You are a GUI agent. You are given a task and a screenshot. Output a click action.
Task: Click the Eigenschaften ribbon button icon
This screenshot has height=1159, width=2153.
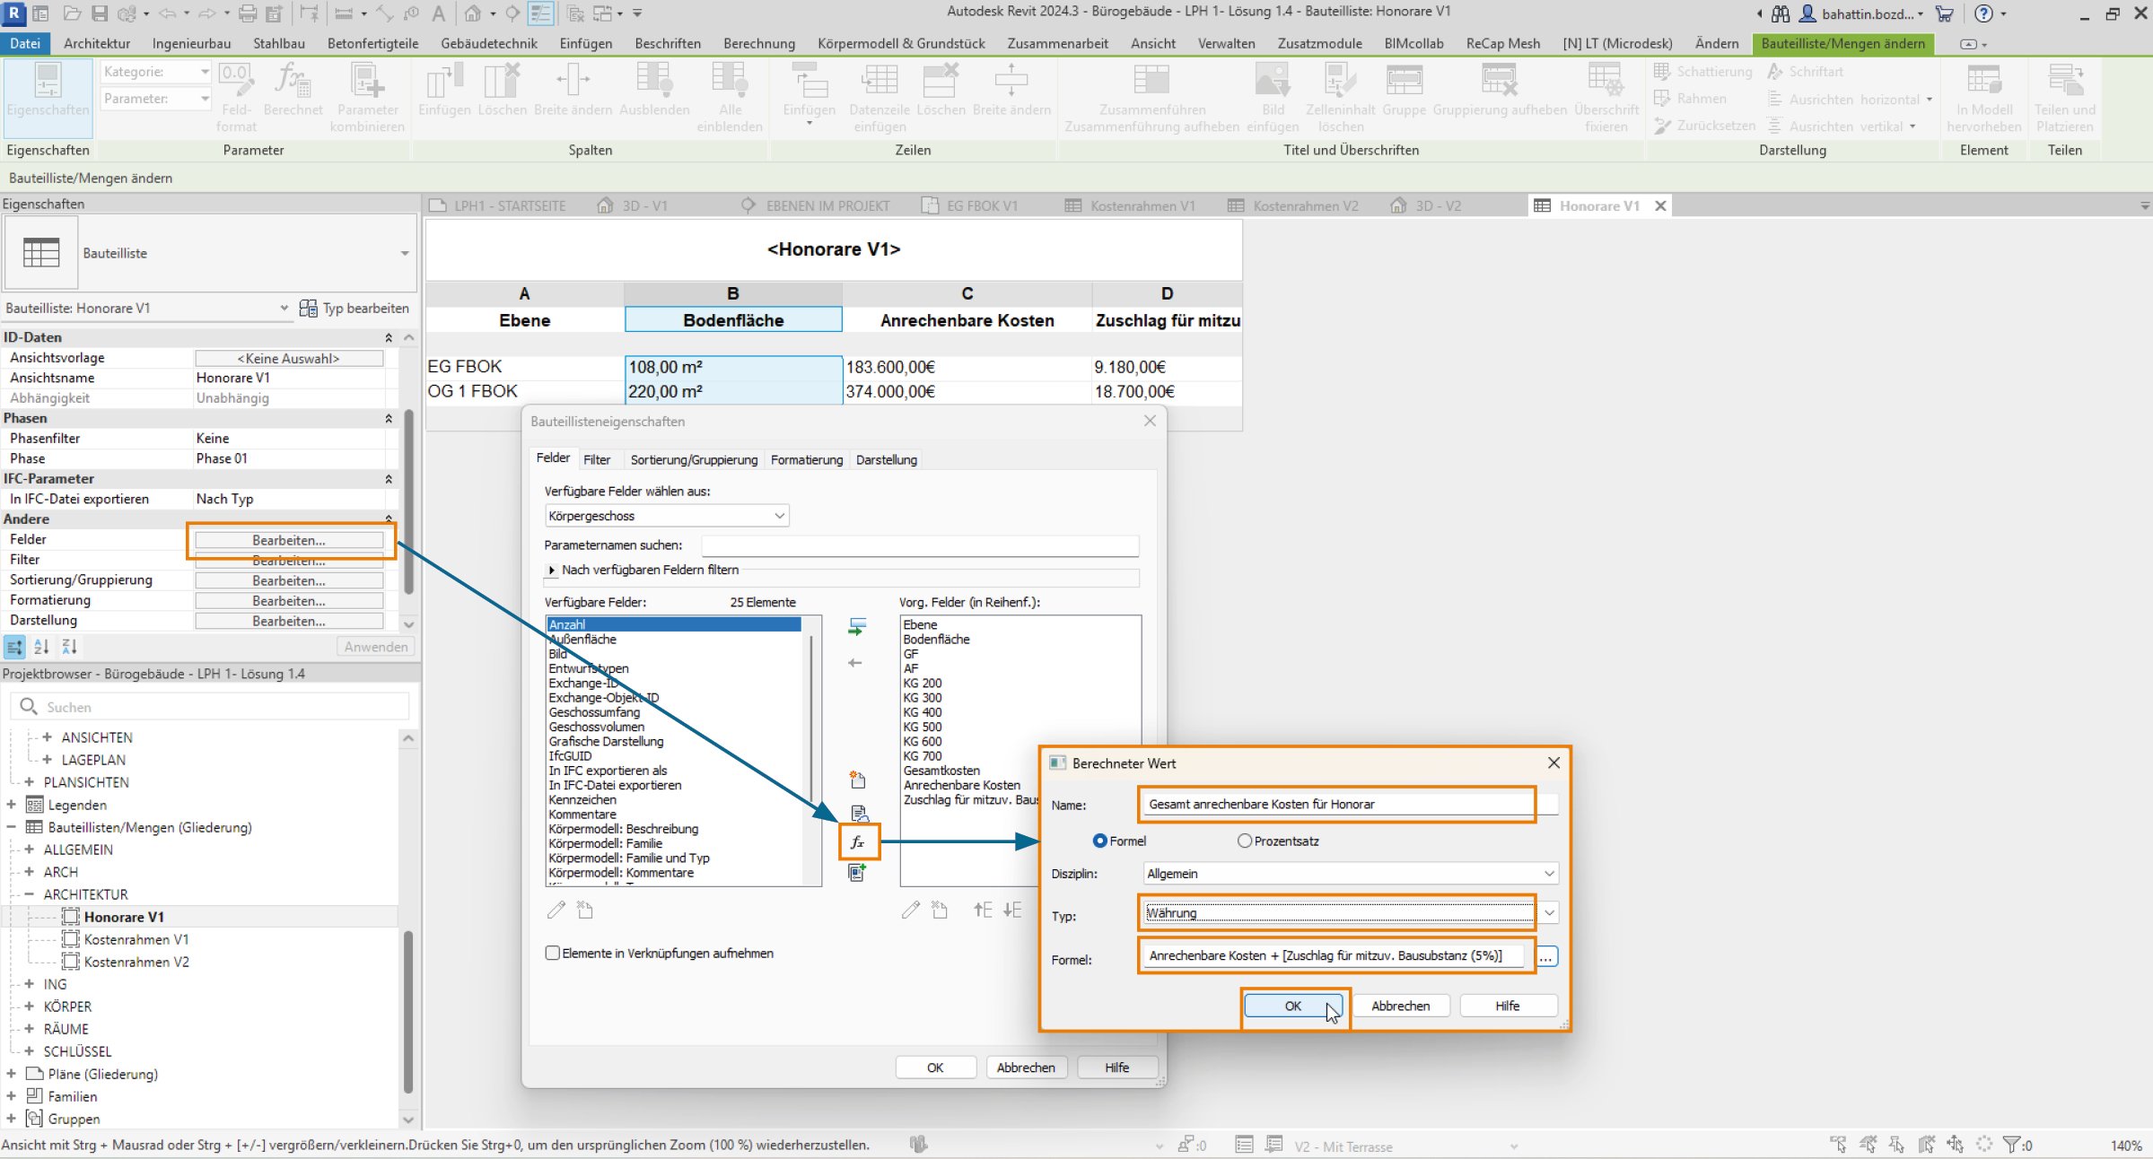(48, 82)
